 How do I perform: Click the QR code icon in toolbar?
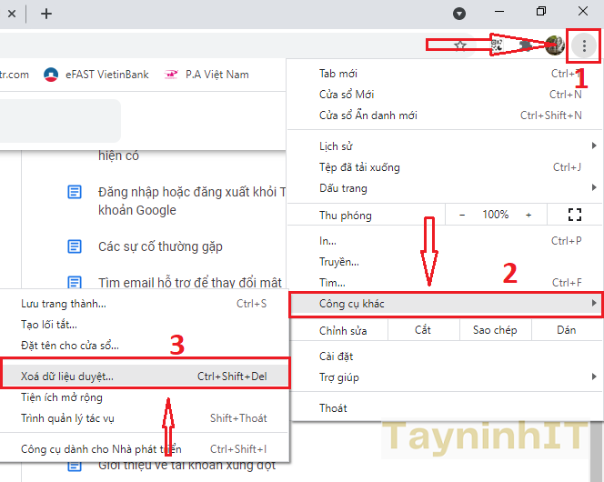pos(497,45)
